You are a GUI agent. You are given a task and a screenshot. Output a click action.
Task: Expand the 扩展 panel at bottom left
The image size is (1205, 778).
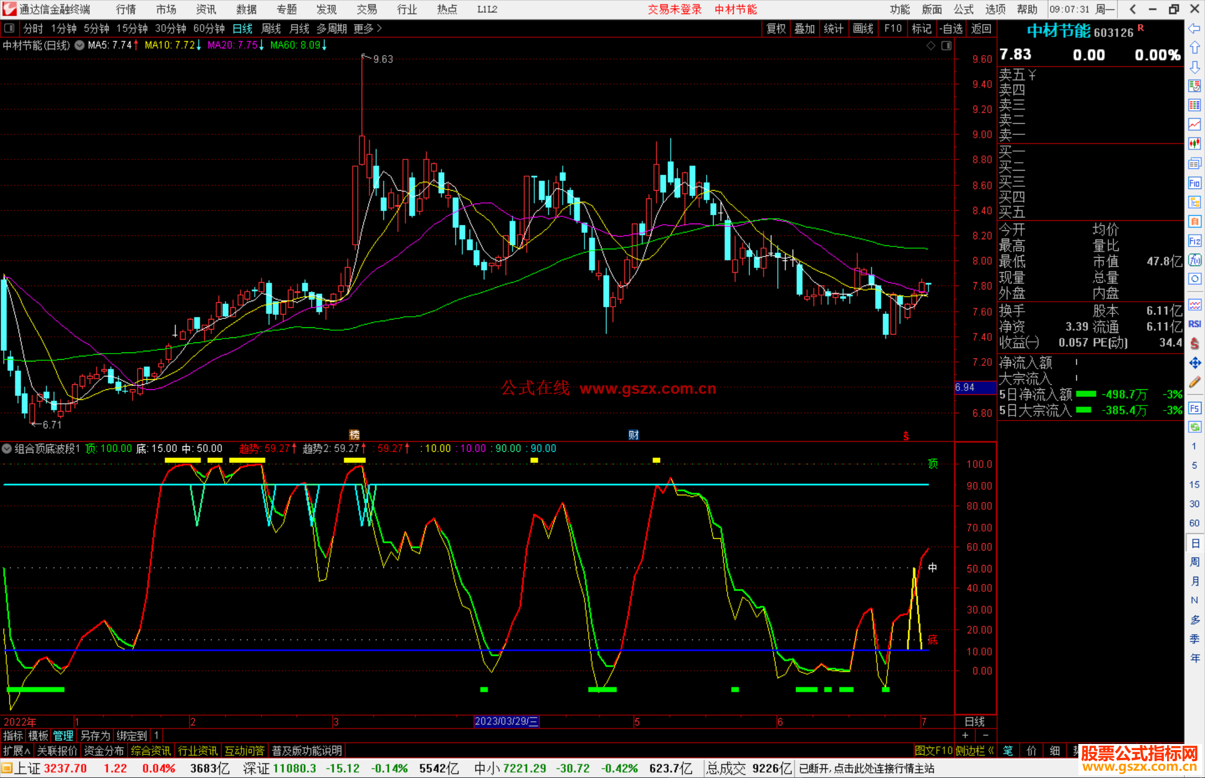pyautogui.click(x=17, y=751)
